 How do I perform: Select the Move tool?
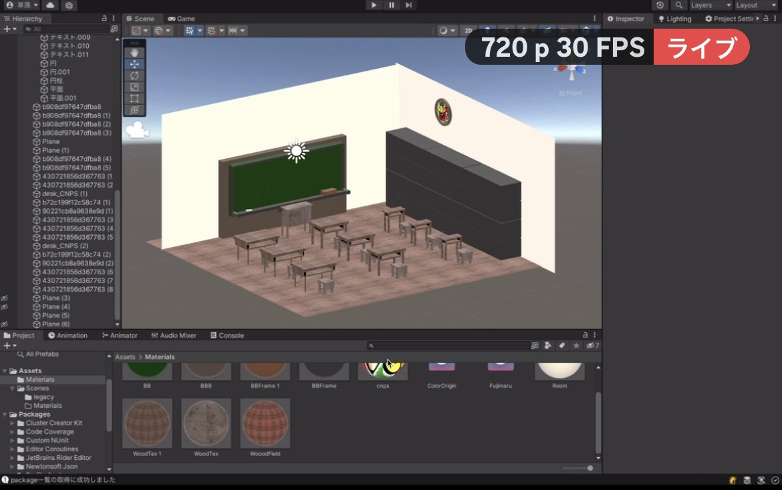[134, 64]
